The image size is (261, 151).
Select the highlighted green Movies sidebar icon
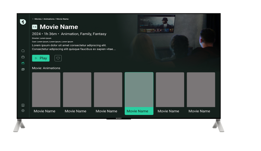23,63
